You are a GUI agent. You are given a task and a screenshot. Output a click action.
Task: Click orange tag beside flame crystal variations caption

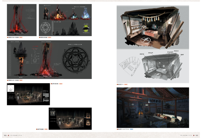tap(49, 37)
